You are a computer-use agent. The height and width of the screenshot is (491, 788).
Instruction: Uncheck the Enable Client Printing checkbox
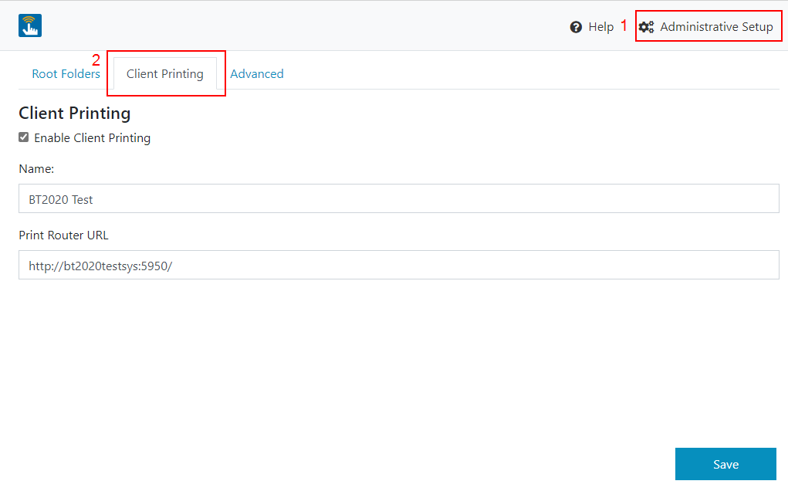(x=24, y=137)
